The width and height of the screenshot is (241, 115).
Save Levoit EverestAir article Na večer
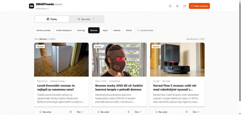[x=45, y=112]
